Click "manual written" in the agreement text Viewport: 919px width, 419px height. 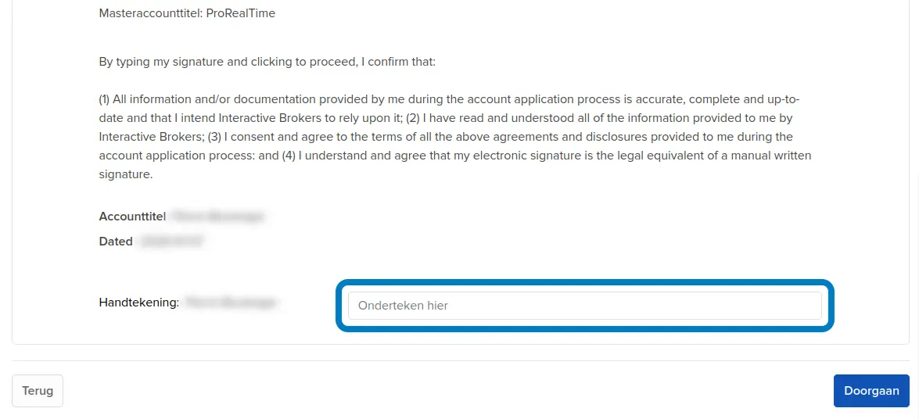[x=770, y=156]
